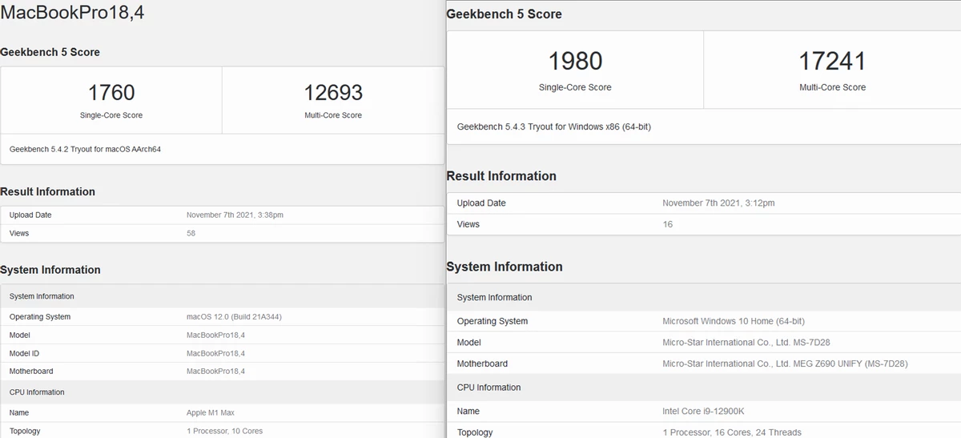The image size is (961, 438).
Task: Click Operating System label in the Intel result
Action: click(493, 321)
